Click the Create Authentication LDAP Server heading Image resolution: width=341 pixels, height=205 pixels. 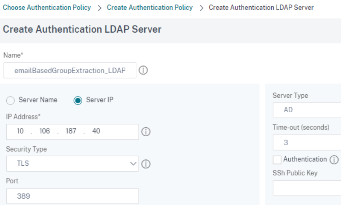tap(82, 29)
